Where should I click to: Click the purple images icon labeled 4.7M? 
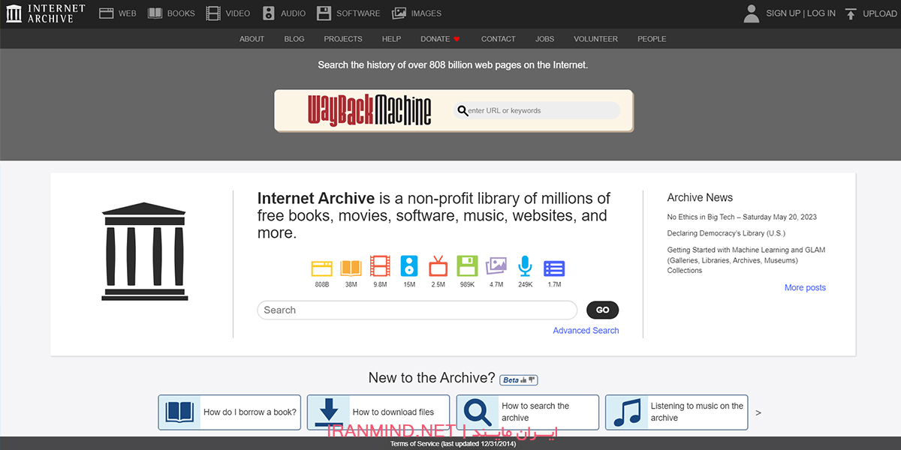[x=496, y=267]
